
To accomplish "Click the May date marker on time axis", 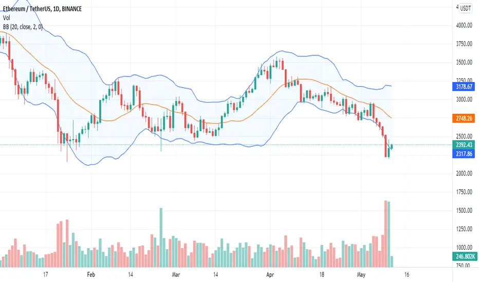I will tap(361, 275).
